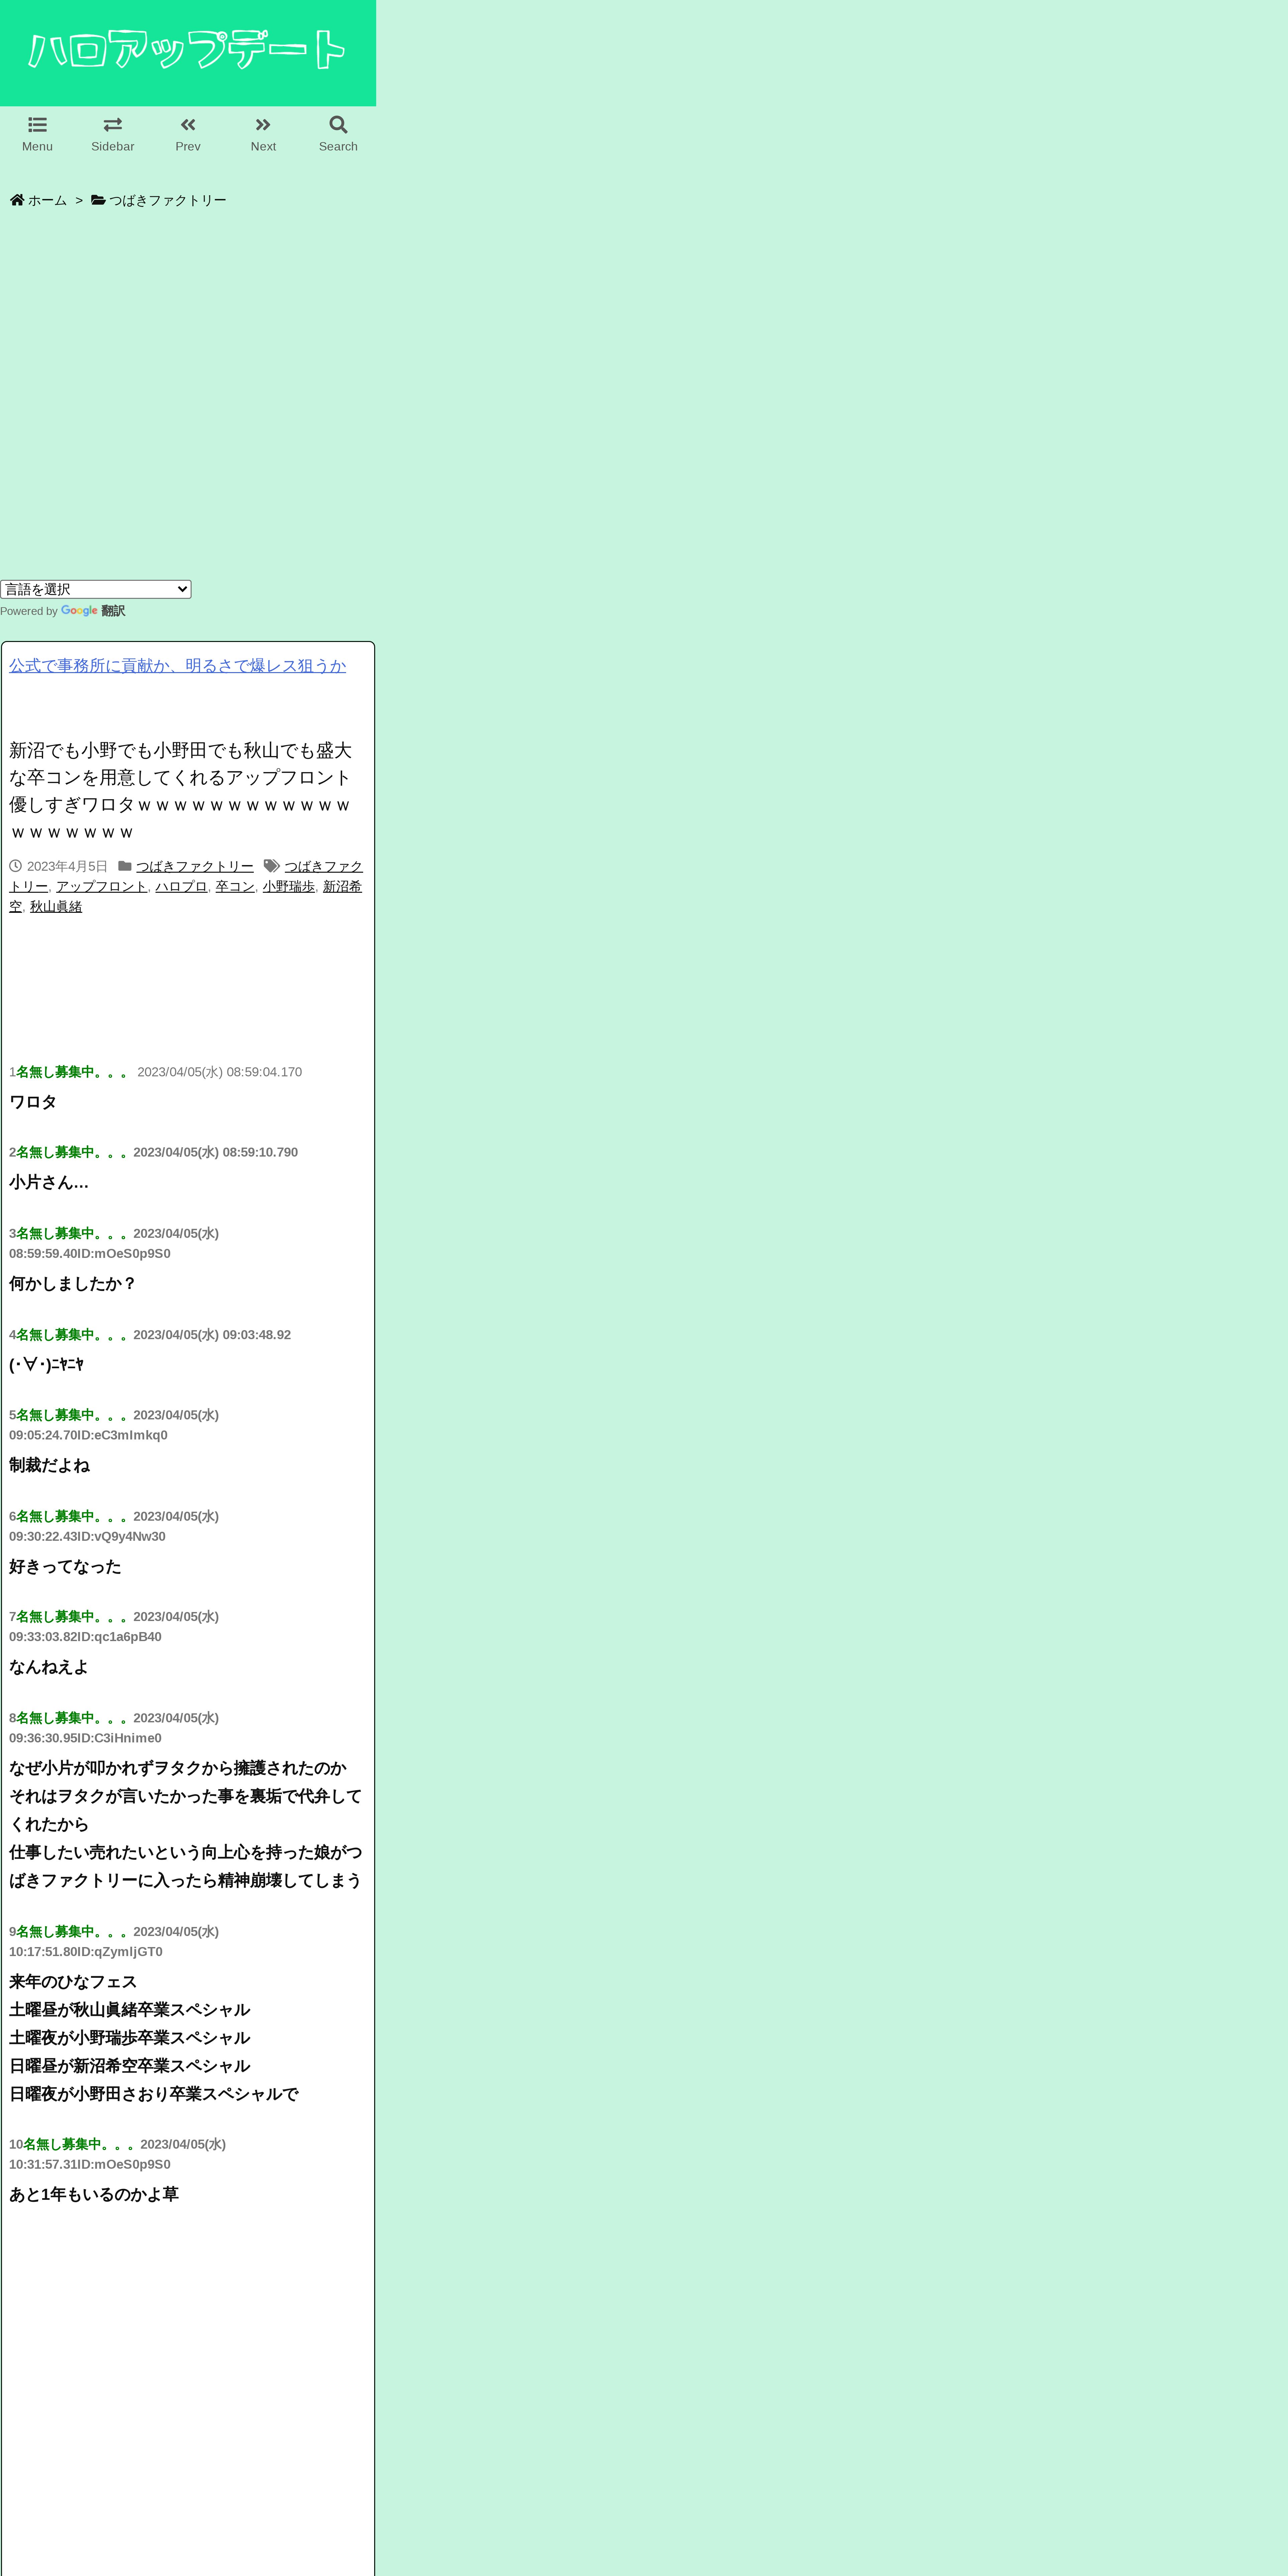The height and width of the screenshot is (2576, 1288).
Task: Expand the 言語を選択 language dropdown
Action: point(96,589)
